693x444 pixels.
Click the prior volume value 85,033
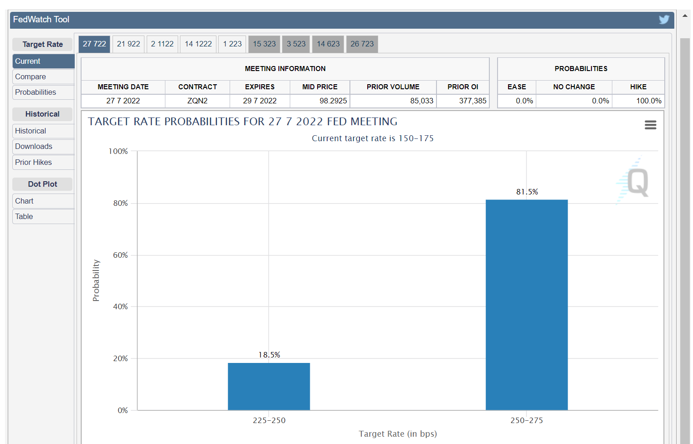tap(393, 101)
